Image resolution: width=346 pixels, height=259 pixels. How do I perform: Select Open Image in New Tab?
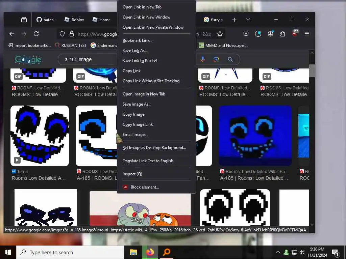point(156,94)
